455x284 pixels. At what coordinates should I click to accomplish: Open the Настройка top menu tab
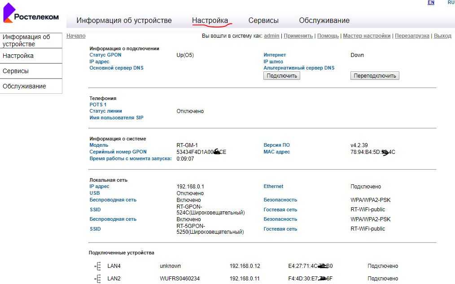click(x=210, y=20)
